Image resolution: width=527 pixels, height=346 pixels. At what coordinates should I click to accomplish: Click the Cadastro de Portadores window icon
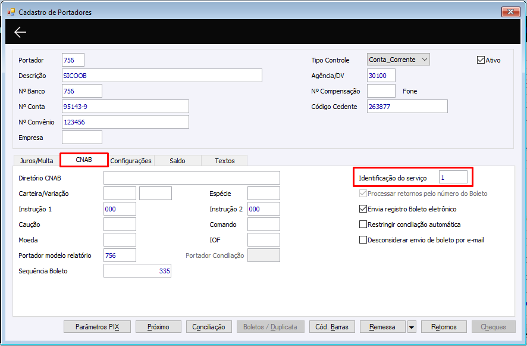(11, 12)
